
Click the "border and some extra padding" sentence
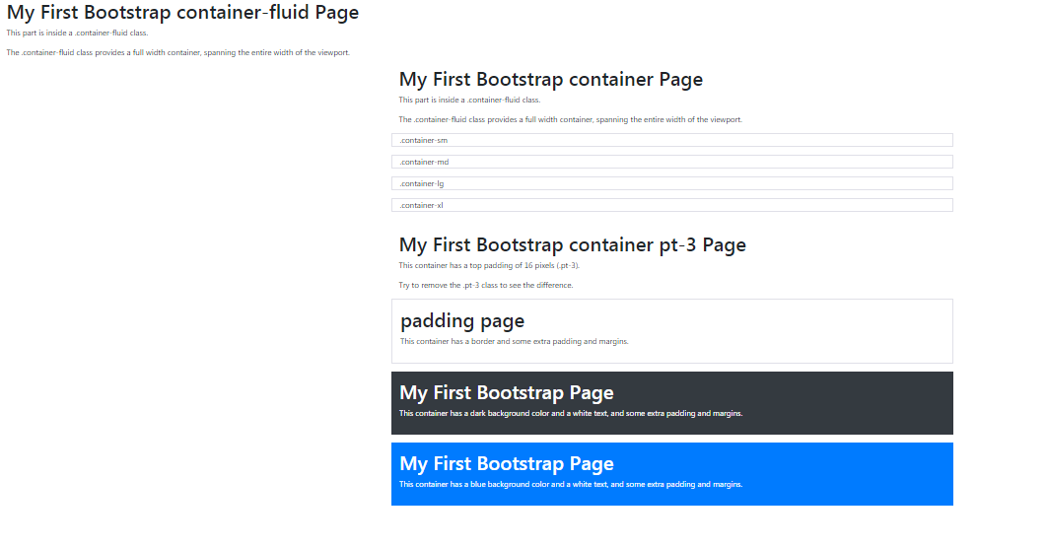(x=515, y=341)
